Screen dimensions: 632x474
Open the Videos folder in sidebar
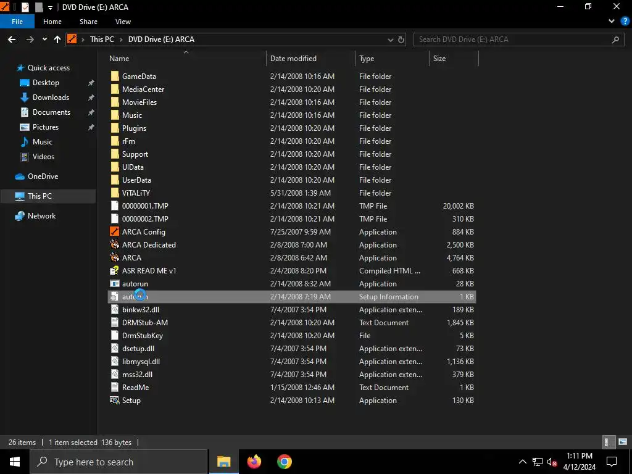point(43,157)
